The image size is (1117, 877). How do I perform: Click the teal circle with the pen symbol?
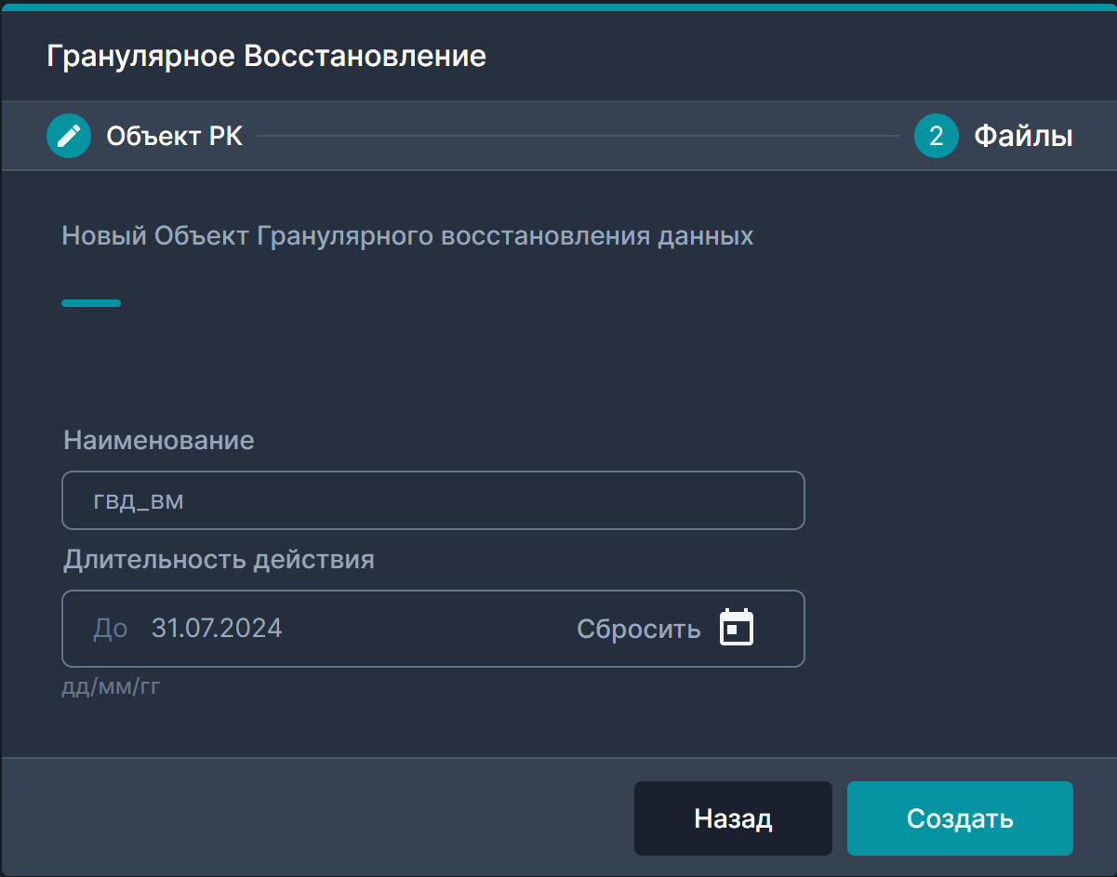point(69,136)
